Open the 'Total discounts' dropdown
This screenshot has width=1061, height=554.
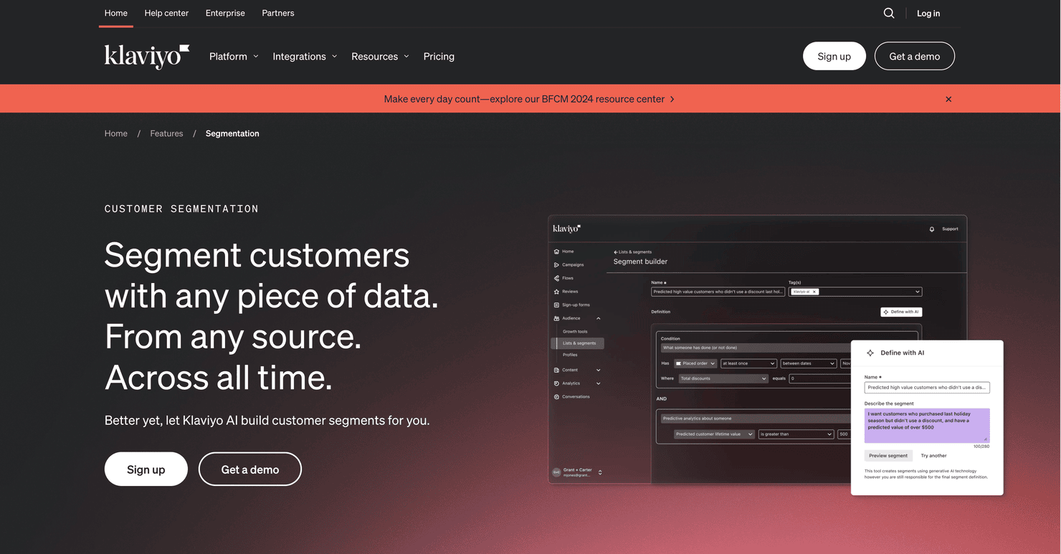click(x=723, y=378)
